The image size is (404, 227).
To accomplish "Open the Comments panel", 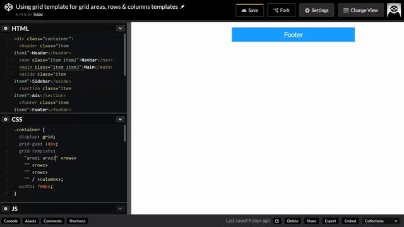I will (52, 221).
